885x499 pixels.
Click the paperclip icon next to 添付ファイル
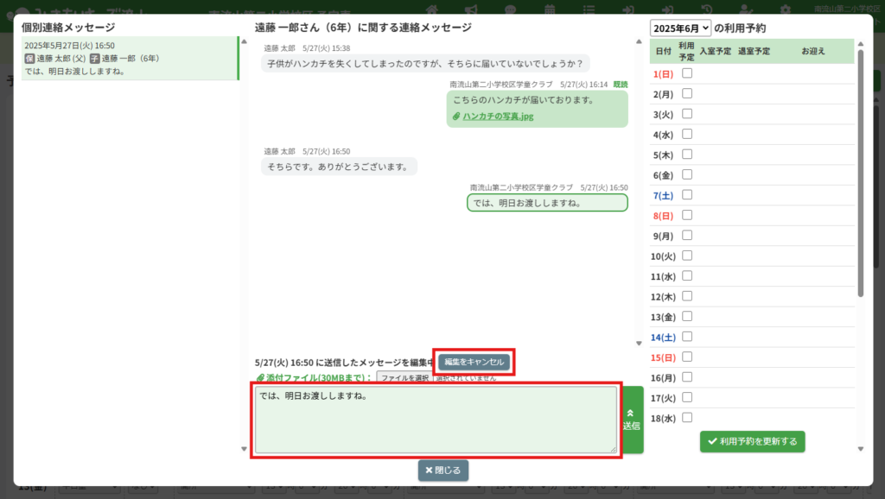[x=260, y=378]
